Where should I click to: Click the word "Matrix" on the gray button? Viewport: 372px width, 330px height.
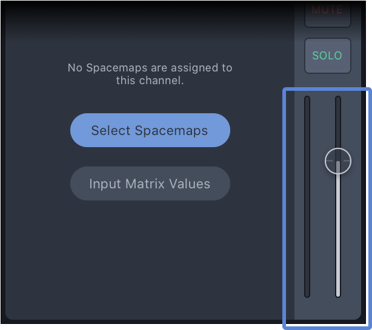tap(145, 183)
